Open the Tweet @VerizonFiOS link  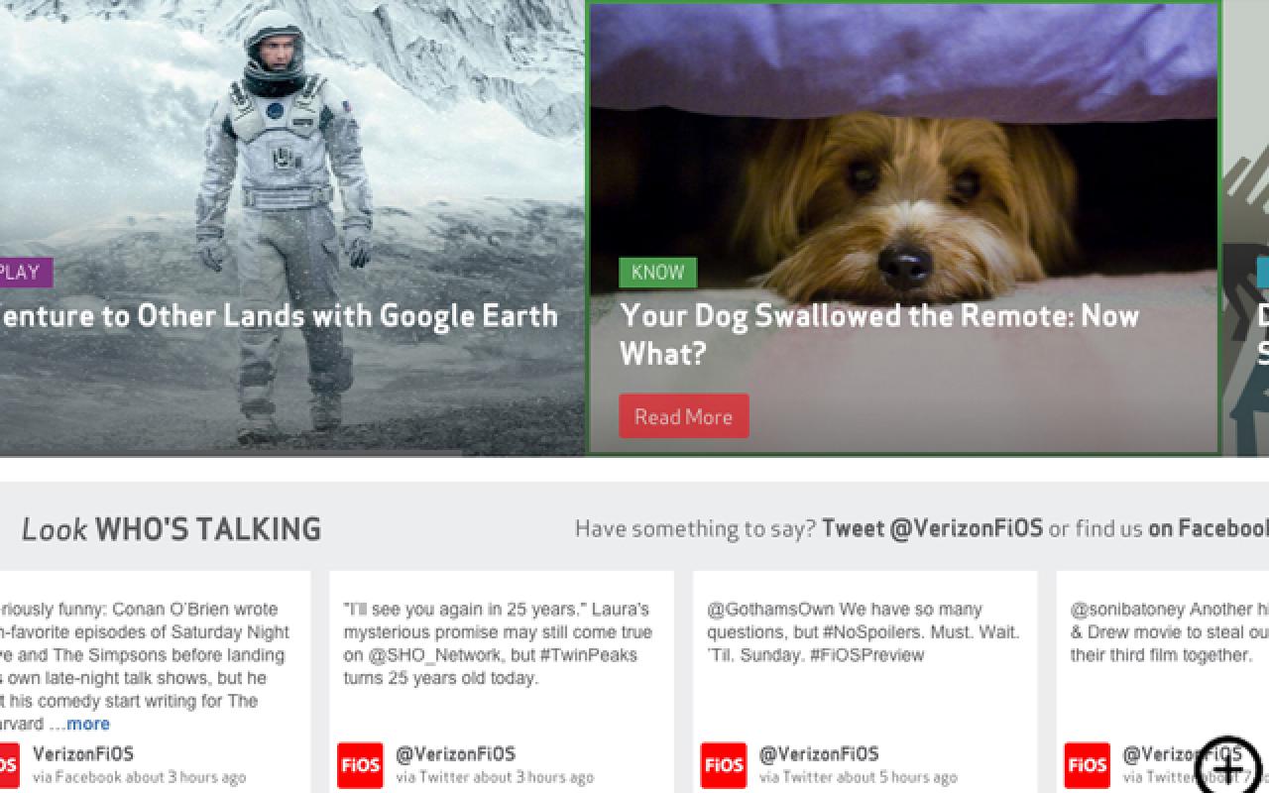click(x=932, y=528)
